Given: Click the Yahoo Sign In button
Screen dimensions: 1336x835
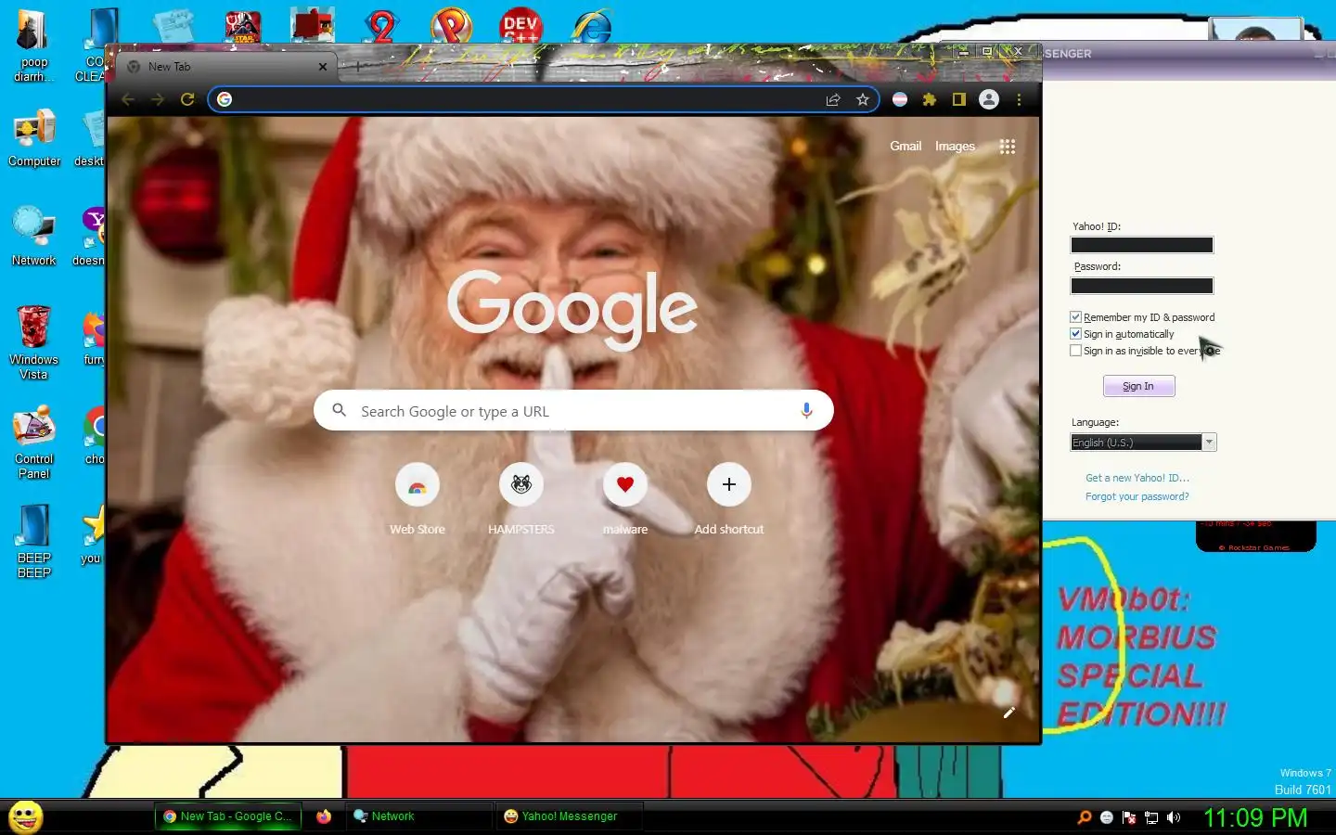Looking at the screenshot, I should [x=1138, y=386].
